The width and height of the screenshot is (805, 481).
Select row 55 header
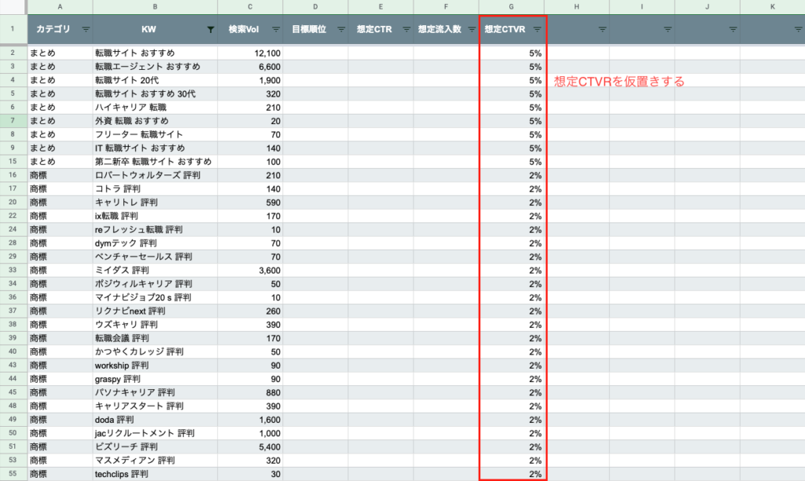coord(13,474)
